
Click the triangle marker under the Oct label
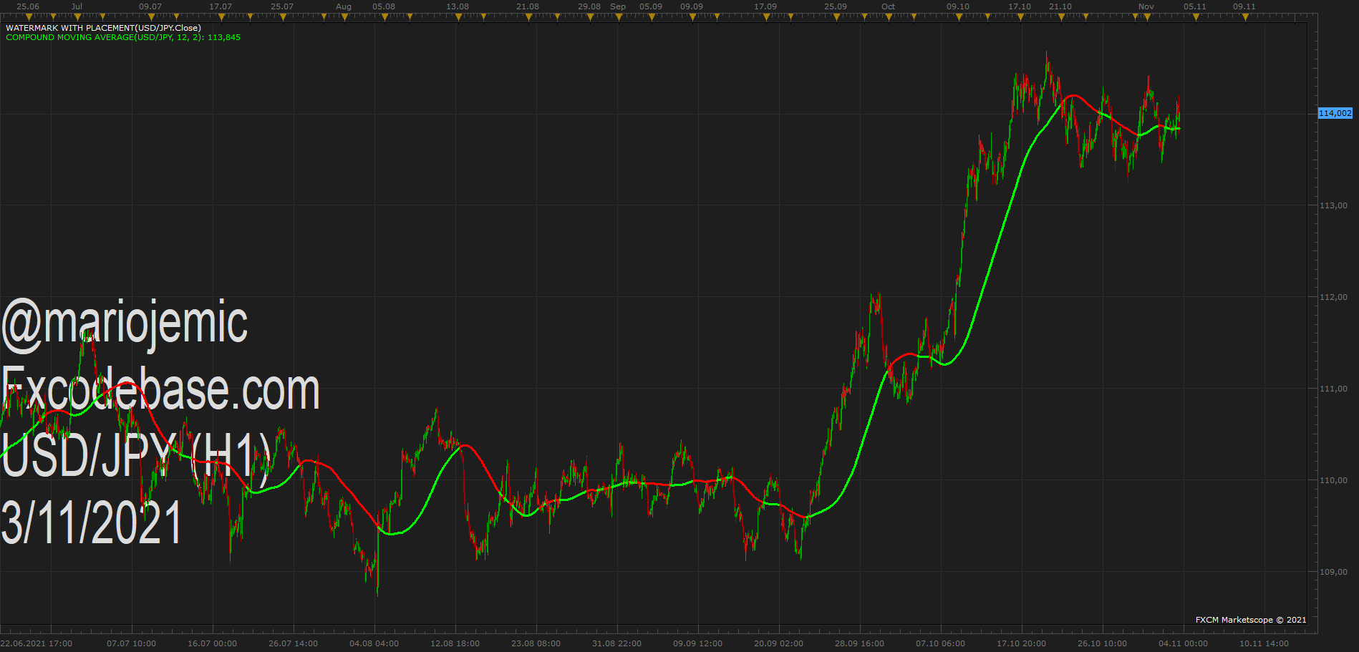(x=889, y=17)
